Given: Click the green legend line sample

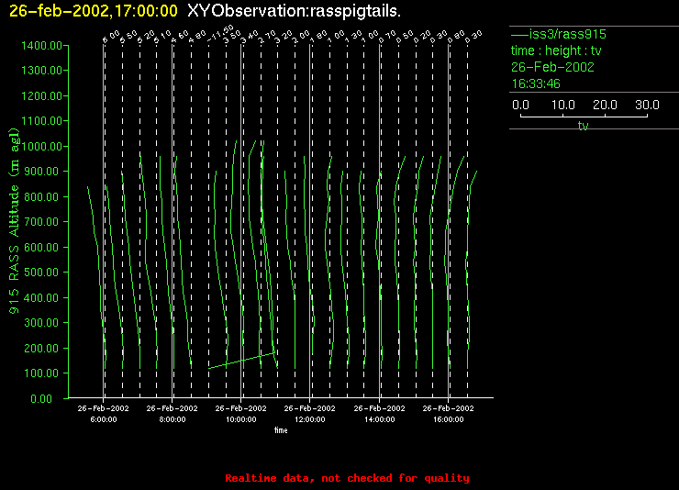Looking at the screenshot, I should coord(518,34).
